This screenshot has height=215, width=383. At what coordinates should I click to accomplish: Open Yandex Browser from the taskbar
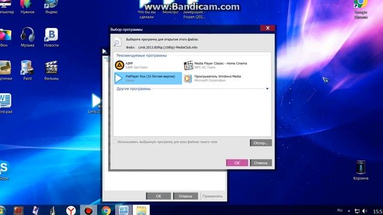pyautogui.click(x=71, y=210)
